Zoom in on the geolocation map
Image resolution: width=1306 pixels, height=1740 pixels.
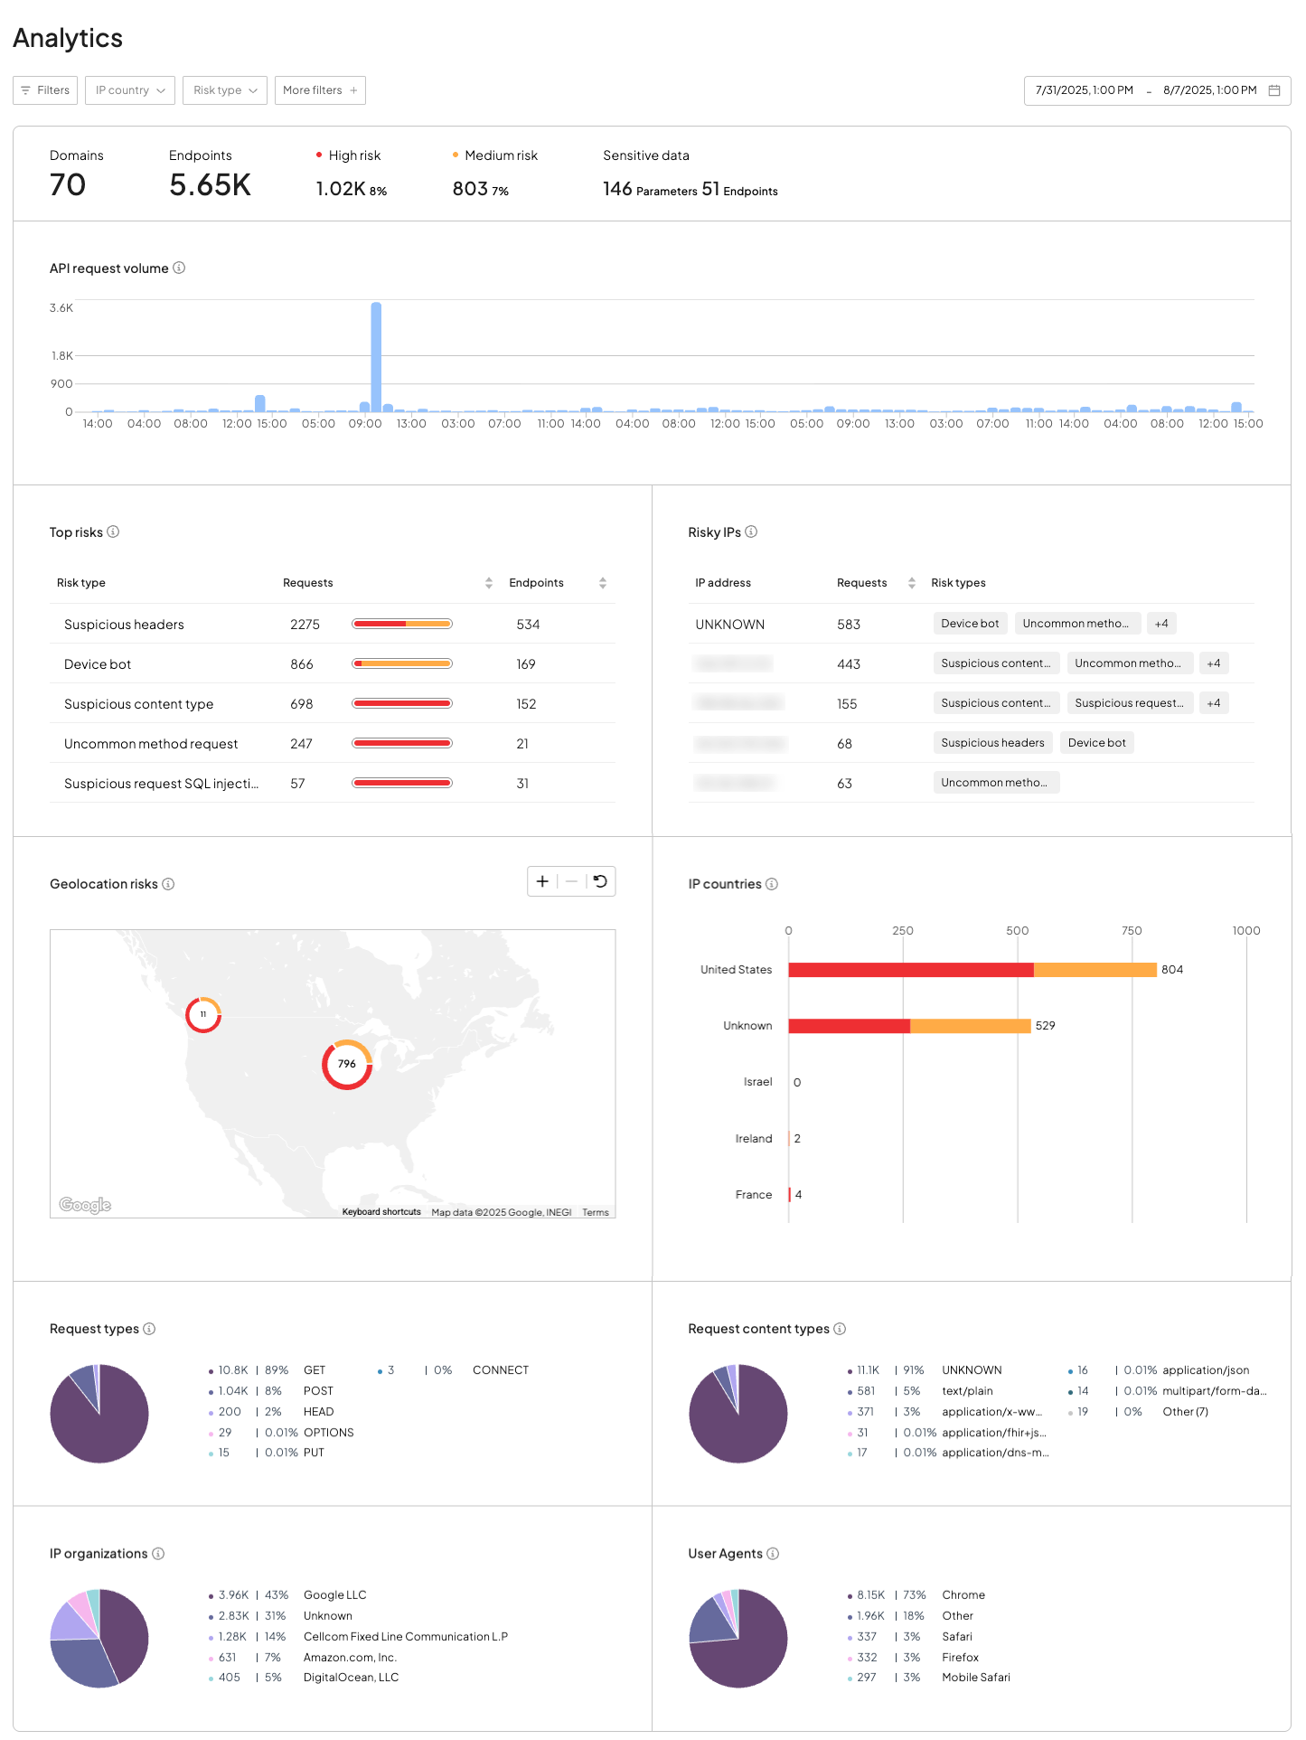pos(542,881)
